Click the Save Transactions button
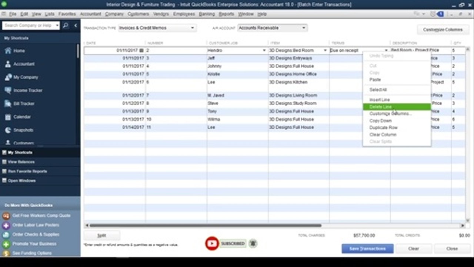The width and height of the screenshot is (474, 267). point(367,249)
